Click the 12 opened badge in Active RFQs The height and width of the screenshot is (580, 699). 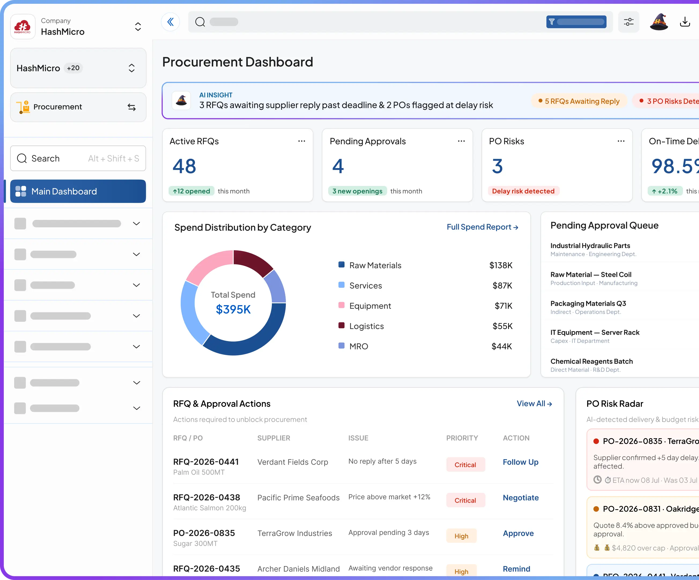coord(191,191)
